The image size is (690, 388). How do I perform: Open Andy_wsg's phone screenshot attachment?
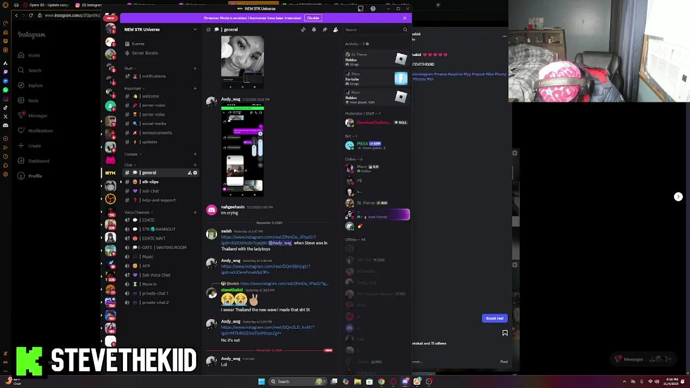pyautogui.click(x=243, y=149)
